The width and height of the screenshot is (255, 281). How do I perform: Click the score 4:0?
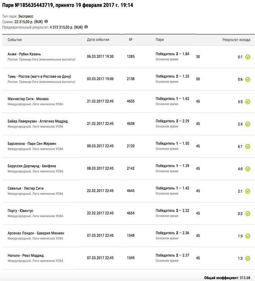240,169
